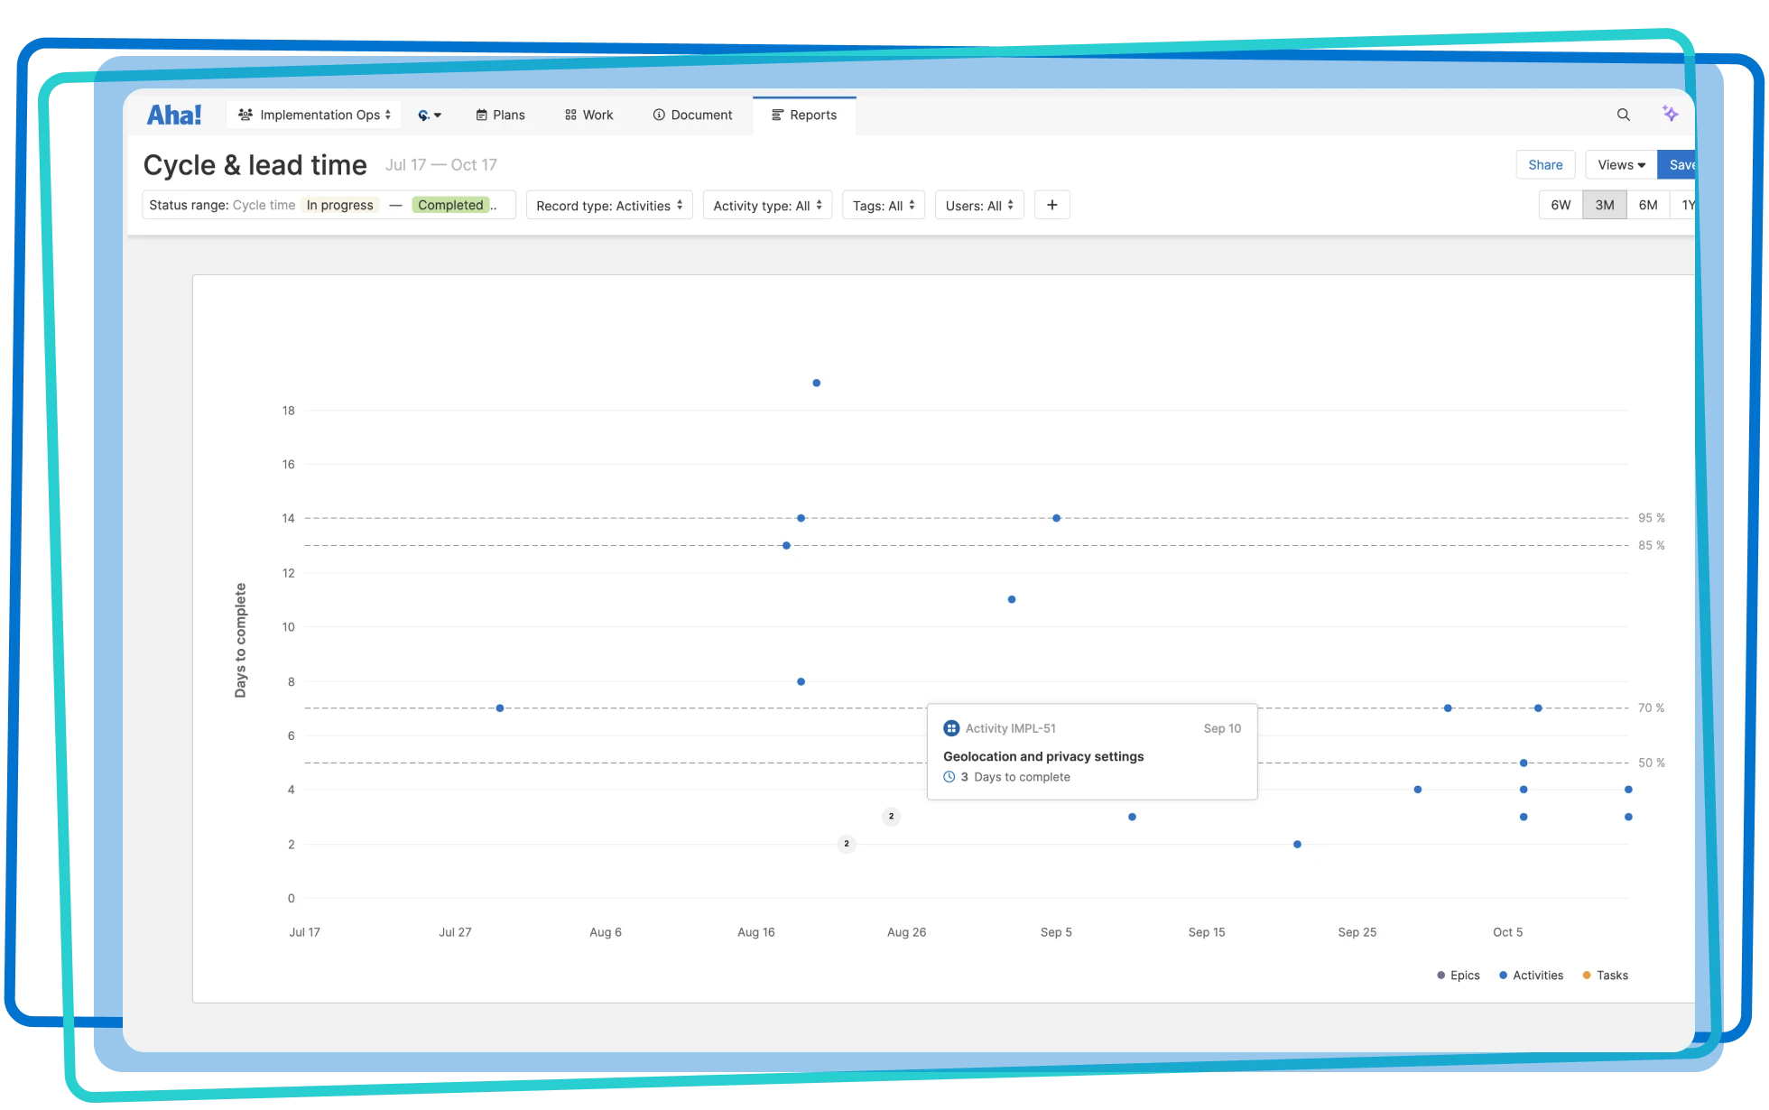
Task: Open the compass navigation icon menu
Action: 429,115
